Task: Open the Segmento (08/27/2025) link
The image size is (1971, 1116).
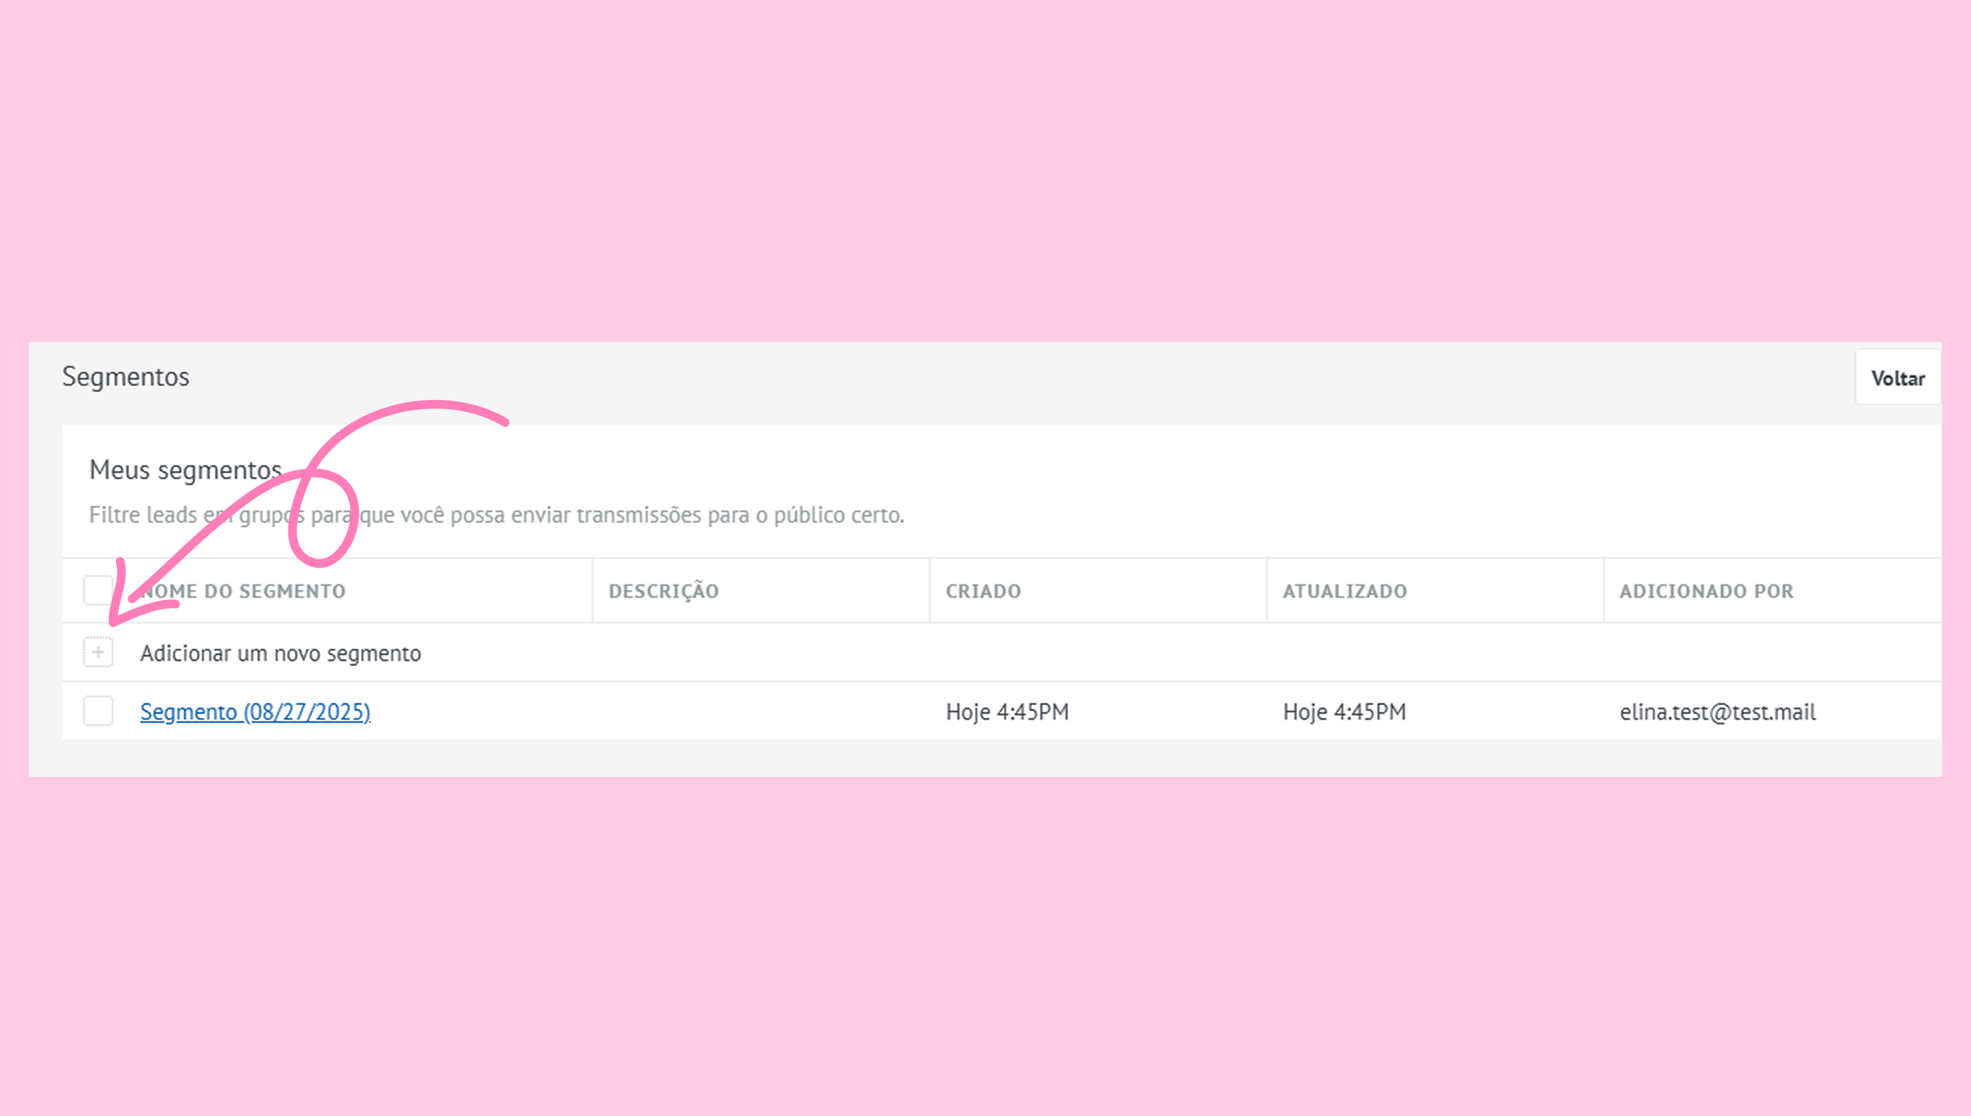Action: click(255, 712)
